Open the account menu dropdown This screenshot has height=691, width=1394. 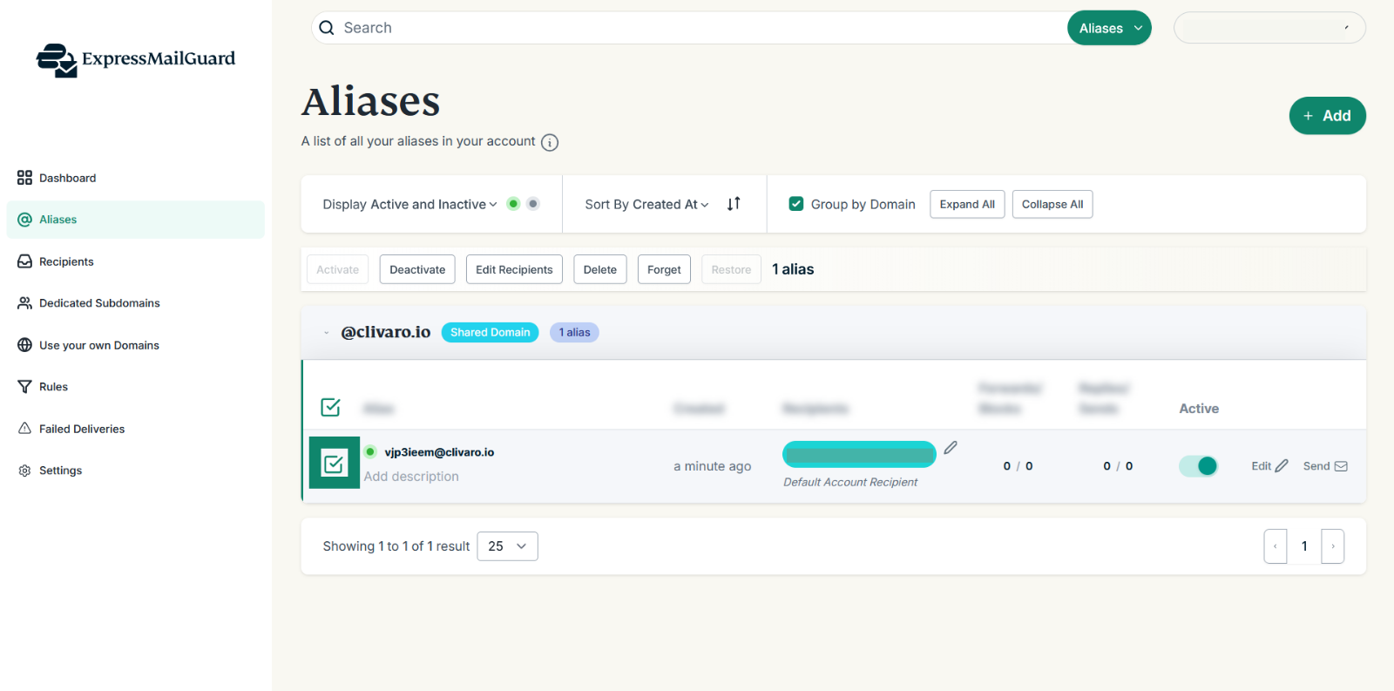coord(1269,28)
